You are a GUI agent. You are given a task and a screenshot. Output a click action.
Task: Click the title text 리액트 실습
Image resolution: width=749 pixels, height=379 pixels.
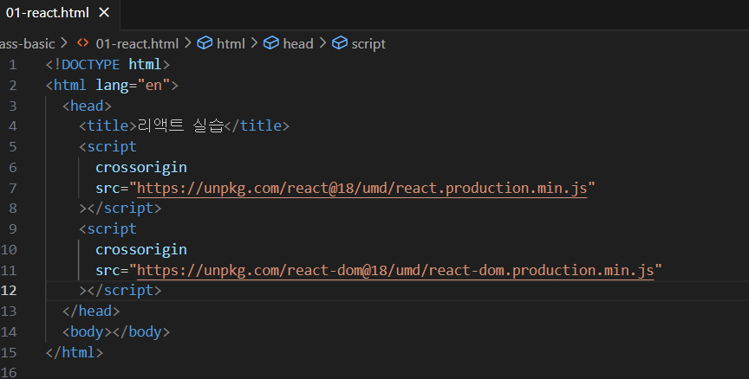[x=180, y=125]
